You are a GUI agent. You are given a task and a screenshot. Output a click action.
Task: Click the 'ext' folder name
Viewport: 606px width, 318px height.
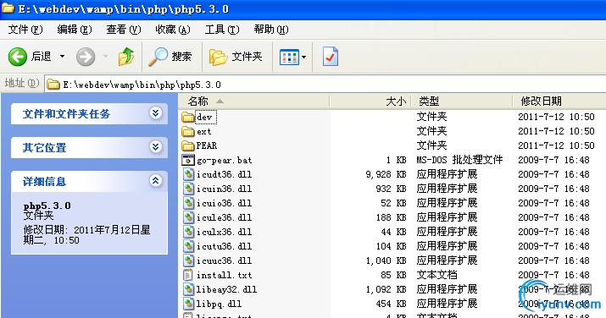click(204, 131)
